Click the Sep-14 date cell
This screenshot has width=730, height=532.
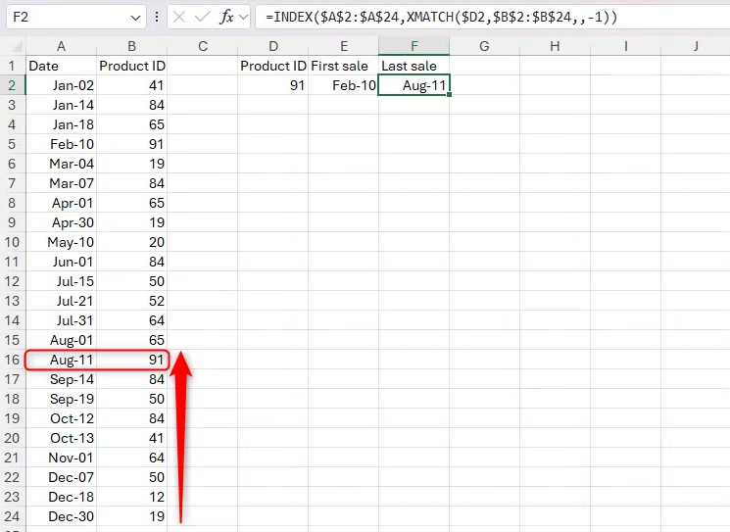61,379
